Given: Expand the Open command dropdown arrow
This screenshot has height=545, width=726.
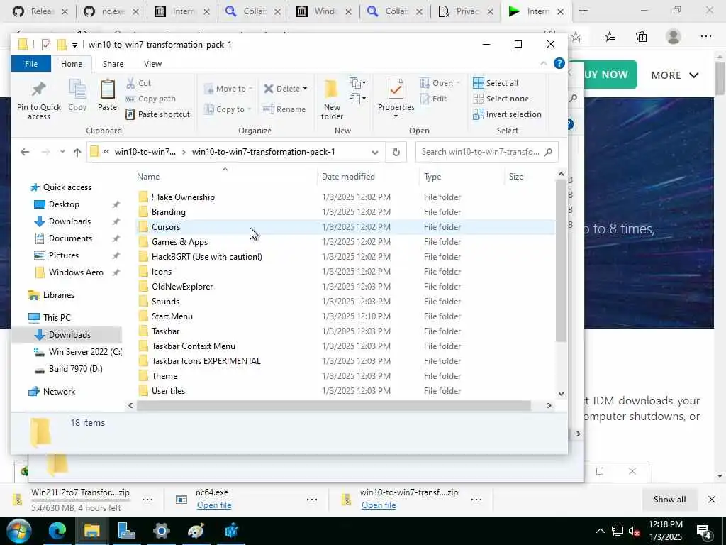Looking at the screenshot, I should click(458, 83).
